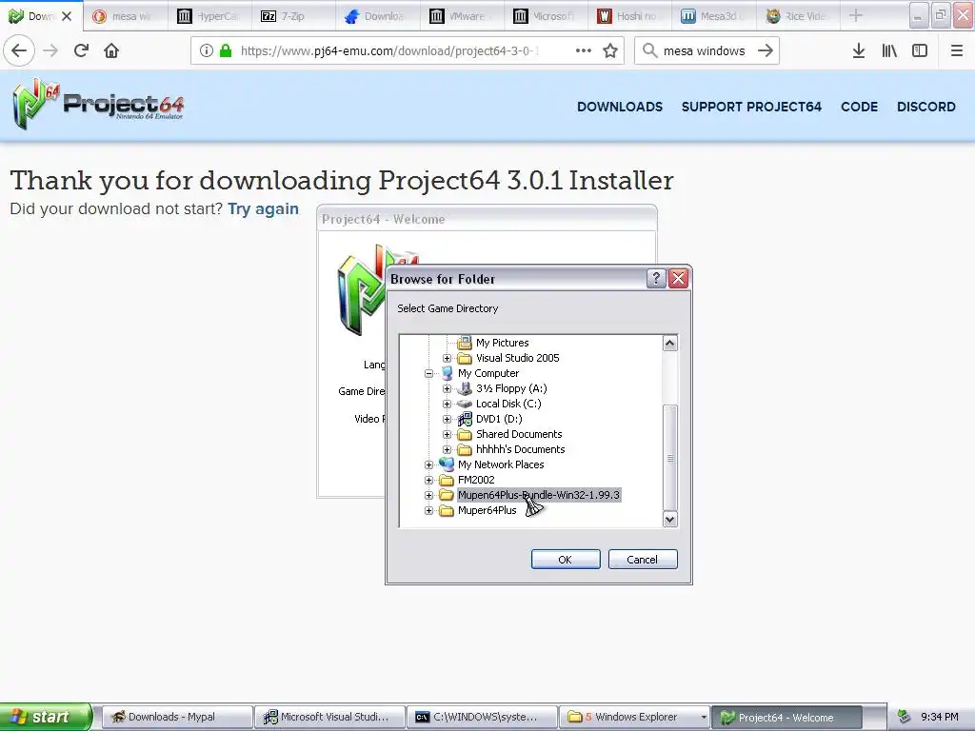Click the My Computer icon in the tree
The height and width of the screenshot is (731, 975).
(447, 373)
